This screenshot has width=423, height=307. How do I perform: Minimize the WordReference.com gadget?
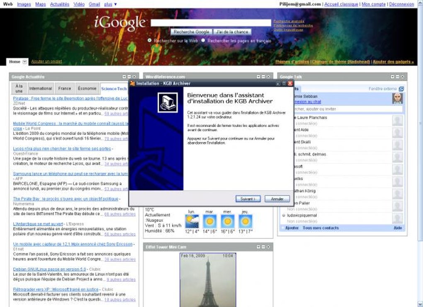click(263, 77)
